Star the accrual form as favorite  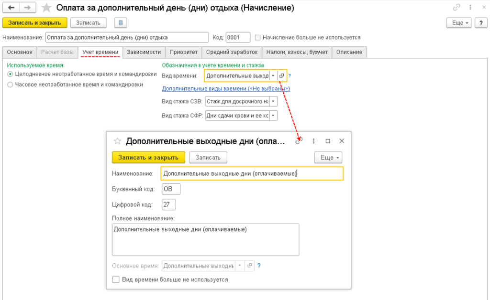click(46, 8)
